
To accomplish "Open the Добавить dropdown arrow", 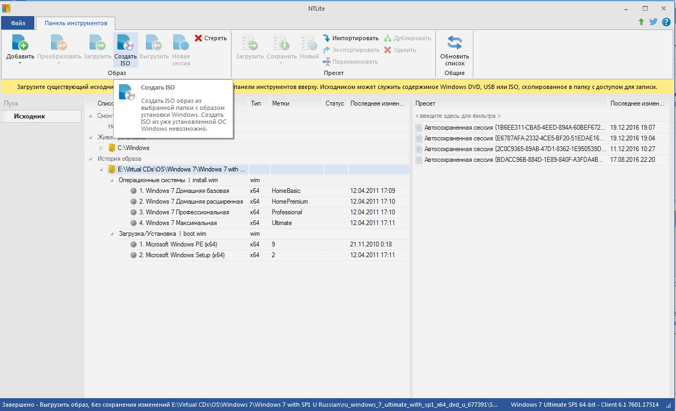I will (x=20, y=63).
